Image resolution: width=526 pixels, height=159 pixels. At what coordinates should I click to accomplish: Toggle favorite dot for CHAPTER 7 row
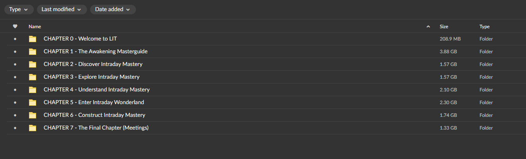tap(15, 128)
